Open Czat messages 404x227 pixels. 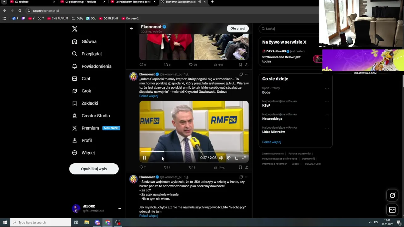[x=81, y=79]
